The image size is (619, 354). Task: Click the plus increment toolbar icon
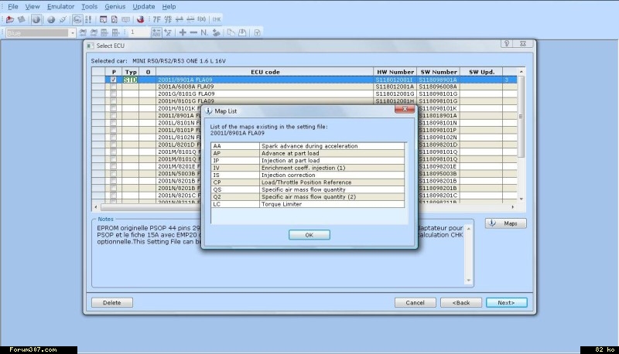click(x=183, y=32)
